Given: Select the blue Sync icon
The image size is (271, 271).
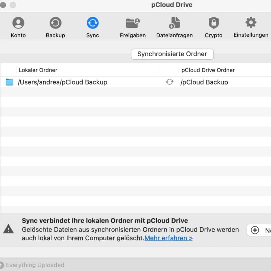Looking at the screenshot, I should click(x=93, y=23).
